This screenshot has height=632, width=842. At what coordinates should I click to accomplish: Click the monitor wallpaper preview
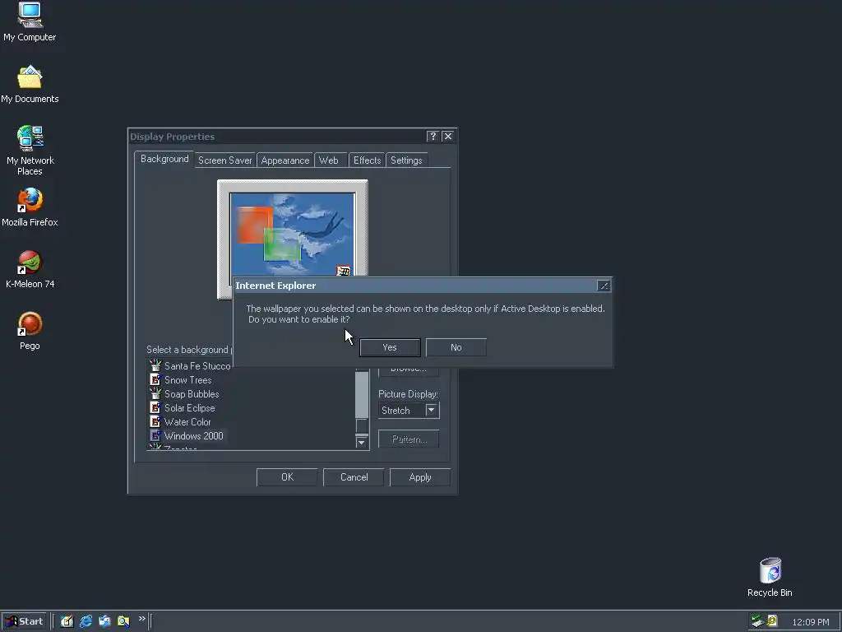pyautogui.click(x=292, y=235)
